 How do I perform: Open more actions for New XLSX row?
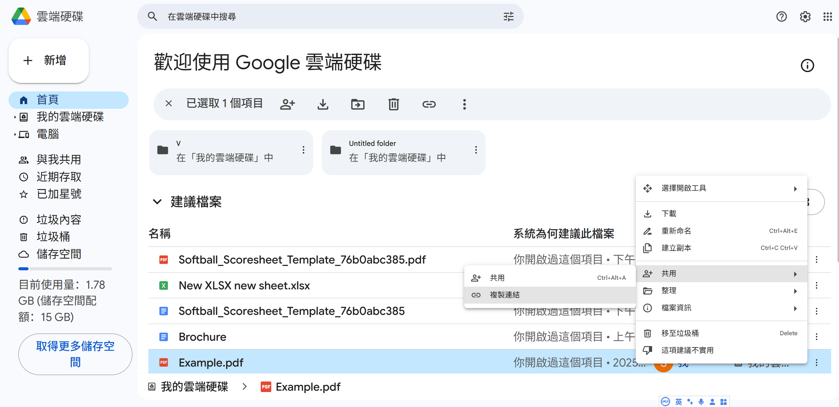(817, 286)
